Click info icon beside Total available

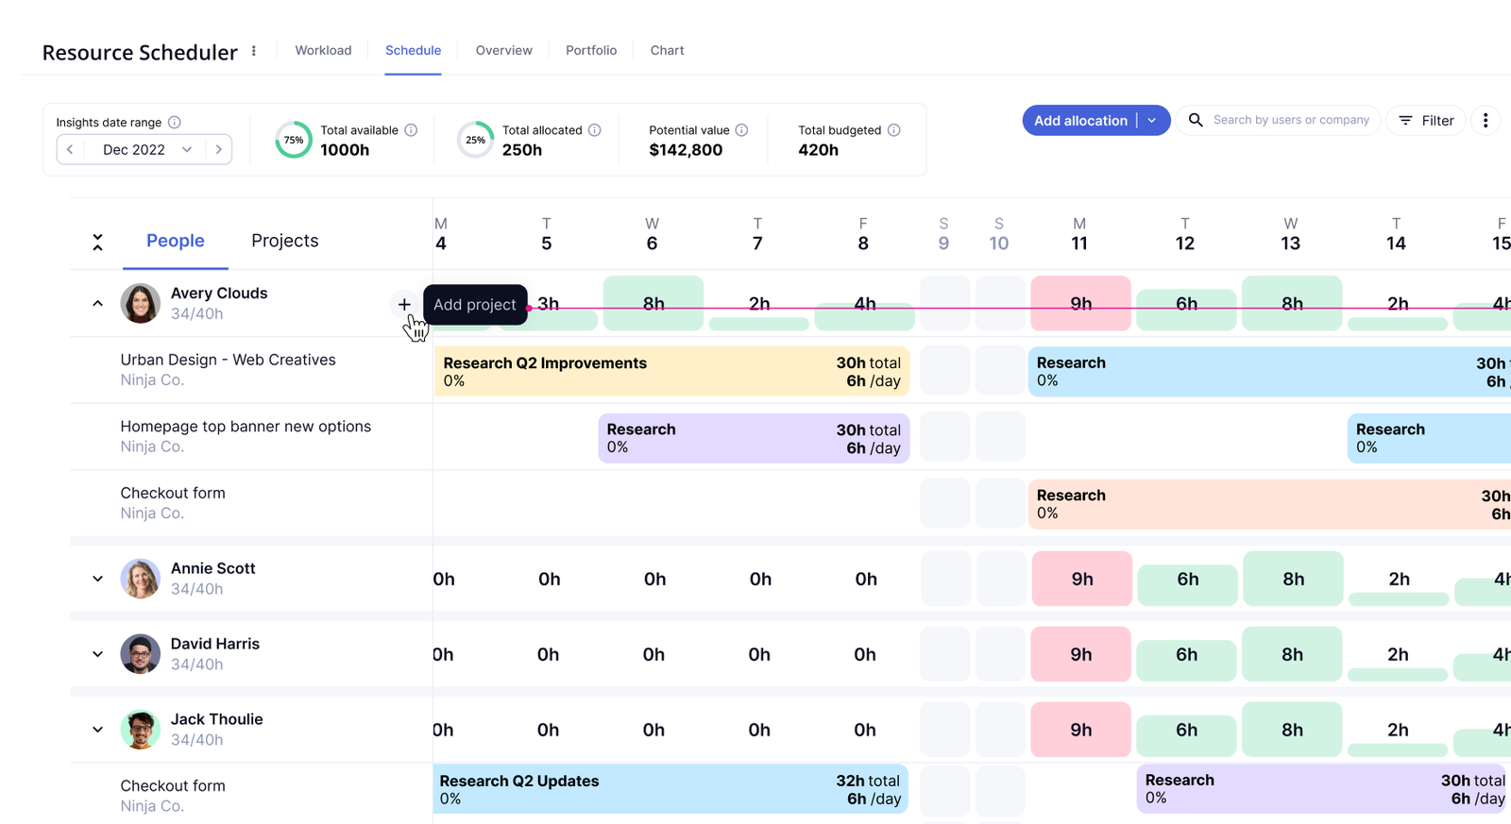(x=411, y=130)
